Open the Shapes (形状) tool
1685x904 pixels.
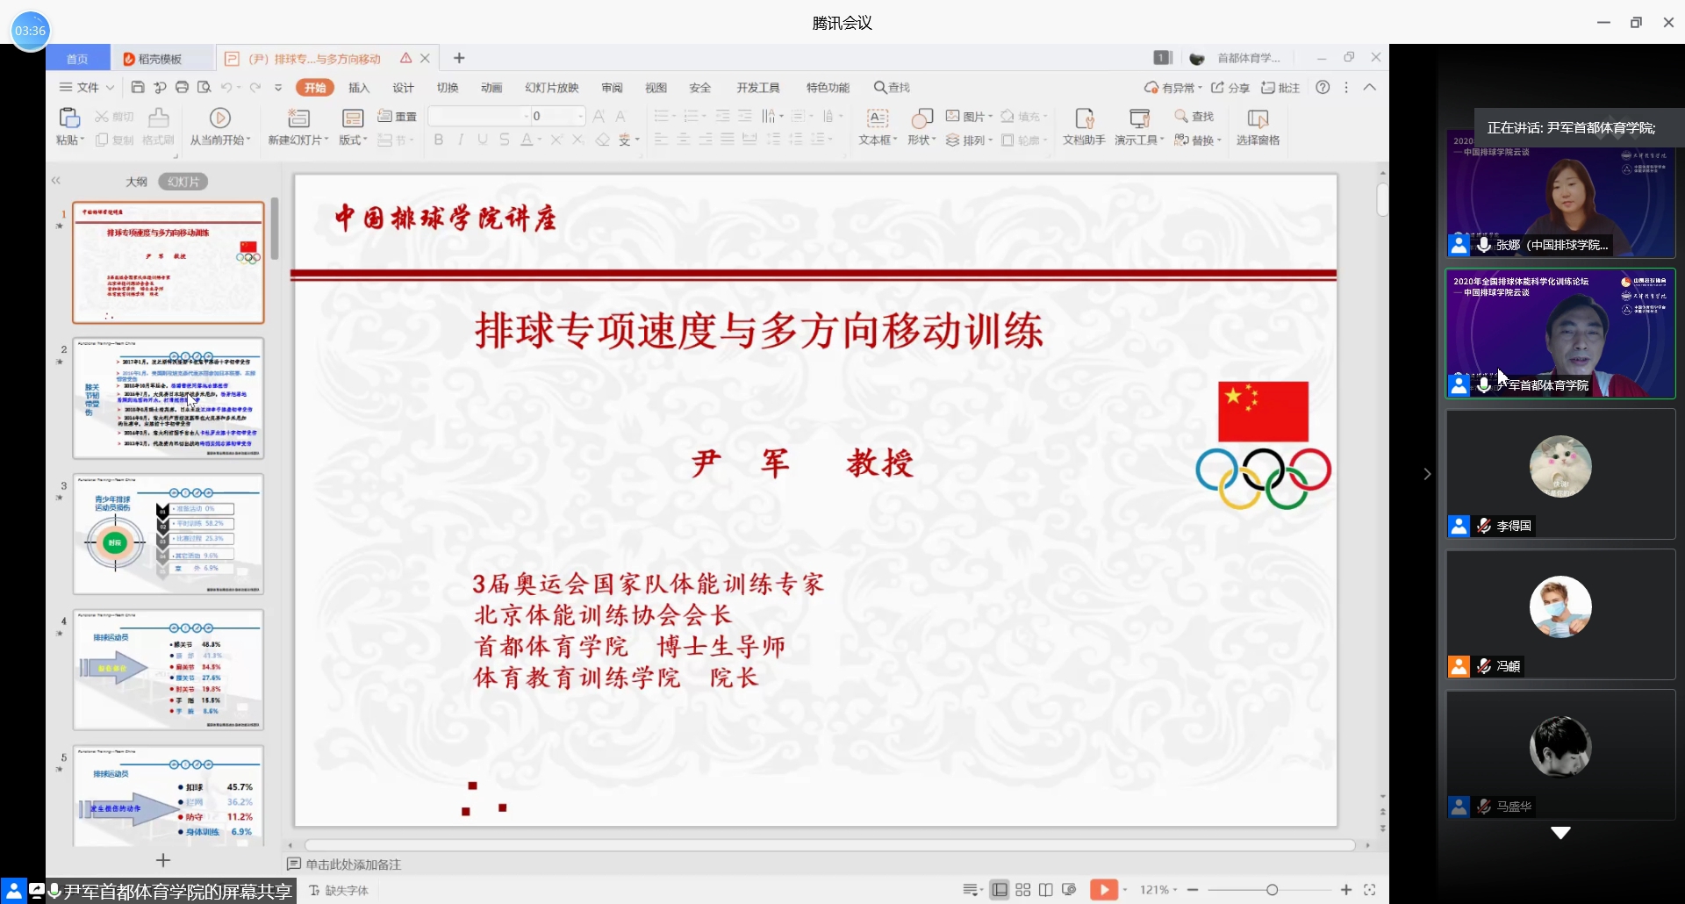pos(921,118)
